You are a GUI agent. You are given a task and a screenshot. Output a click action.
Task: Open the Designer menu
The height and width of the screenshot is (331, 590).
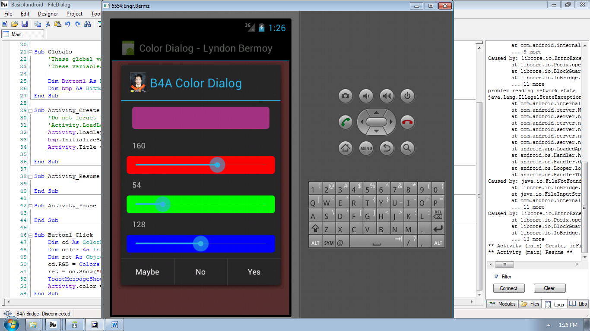pyautogui.click(x=48, y=14)
